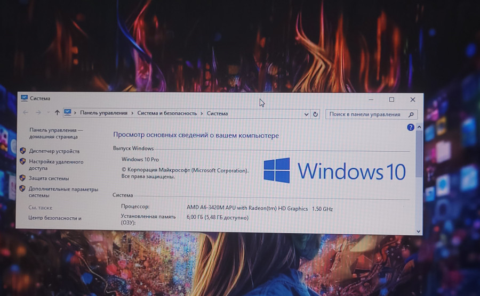This screenshot has width=480, height=296.
Task: Click the Система window title icon
Action: (x=24, y=98)
